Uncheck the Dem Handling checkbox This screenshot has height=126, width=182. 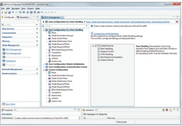click(99, 49)
